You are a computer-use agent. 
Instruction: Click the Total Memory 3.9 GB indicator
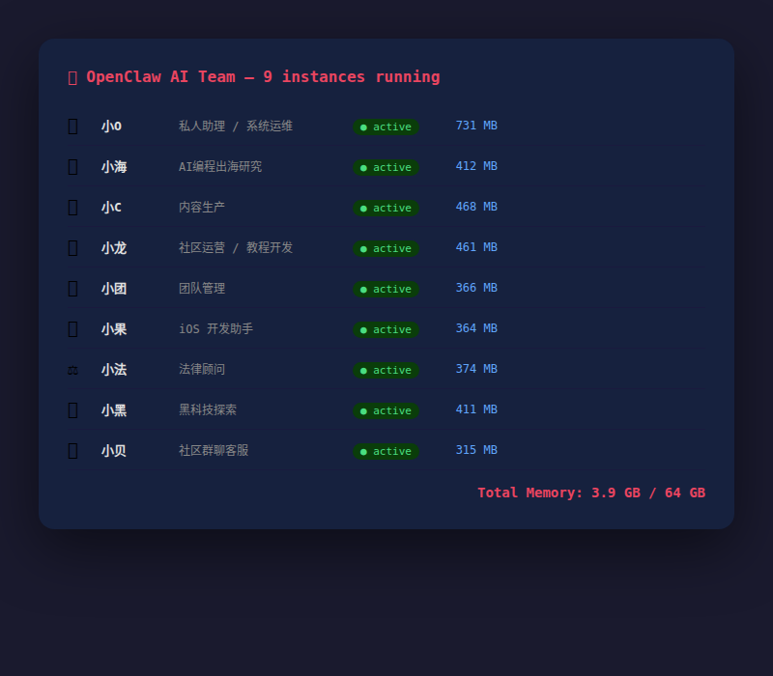pos(590,493)
